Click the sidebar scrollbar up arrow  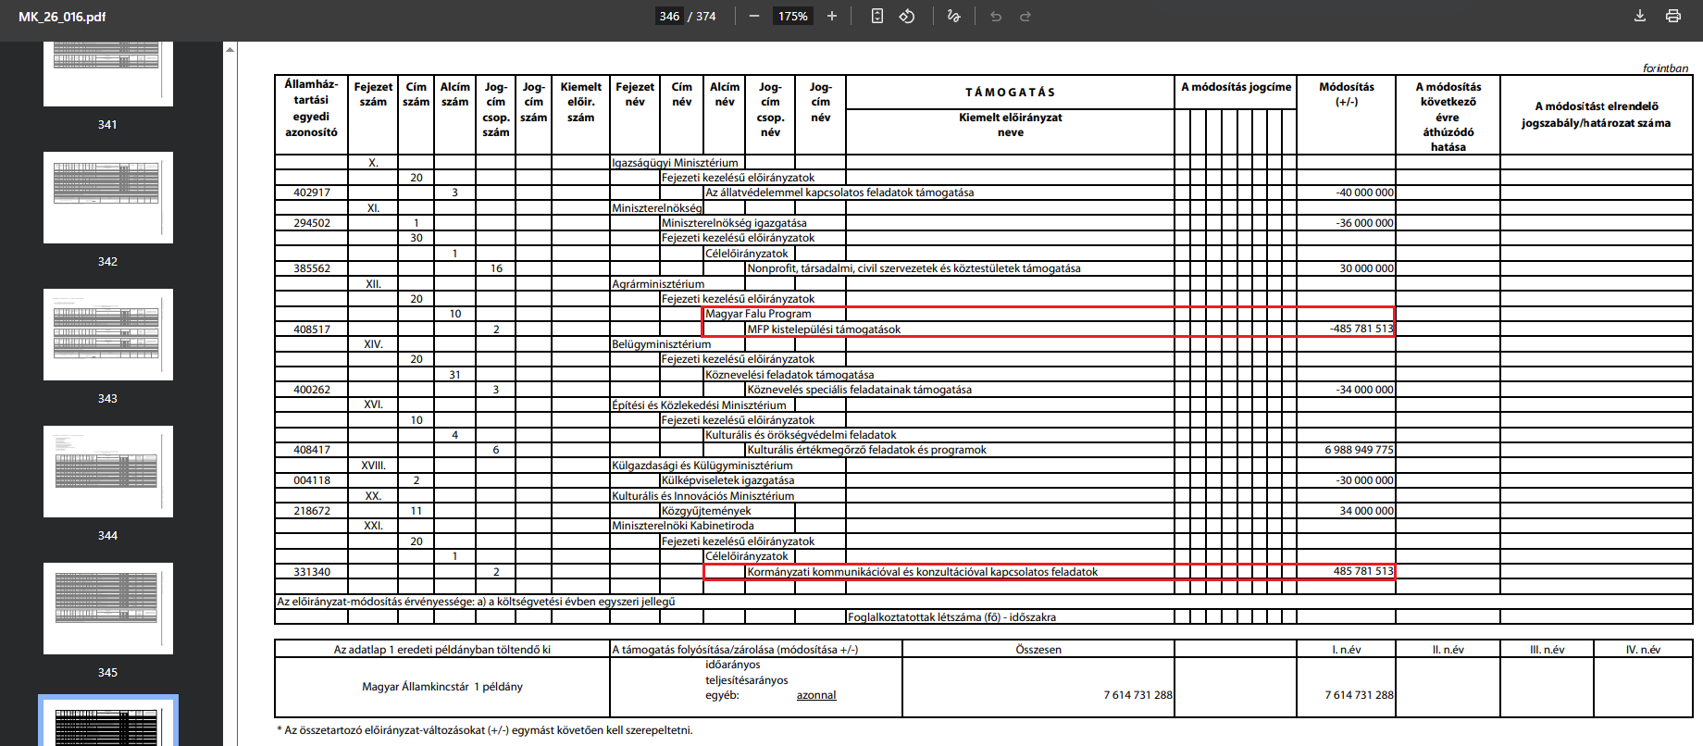click(230, 49)
